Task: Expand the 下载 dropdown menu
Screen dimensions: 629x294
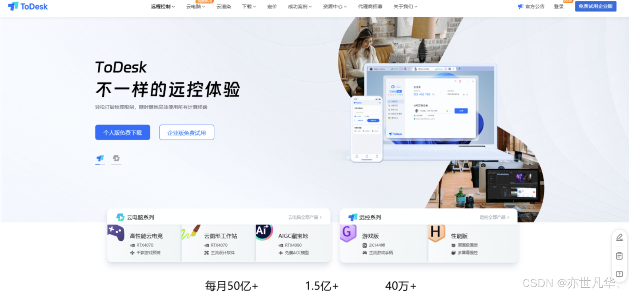Action: 249,7
